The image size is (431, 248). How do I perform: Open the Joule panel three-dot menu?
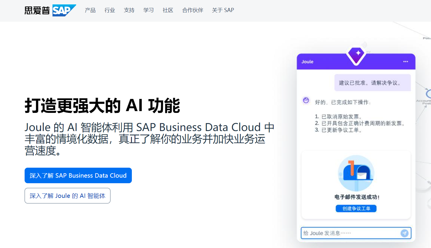coord(406,62)
